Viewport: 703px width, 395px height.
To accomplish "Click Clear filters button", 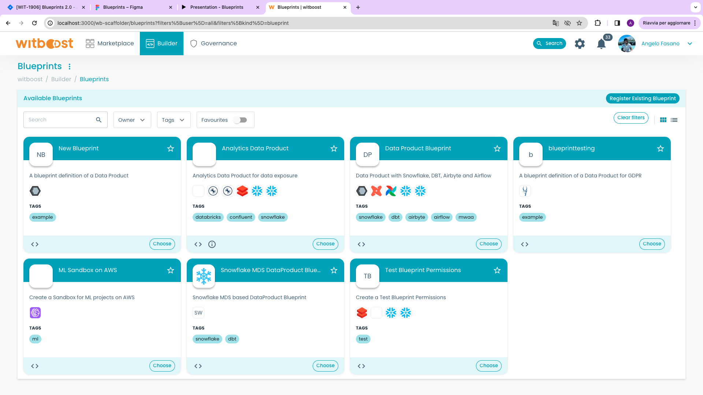I will [631, 118].
